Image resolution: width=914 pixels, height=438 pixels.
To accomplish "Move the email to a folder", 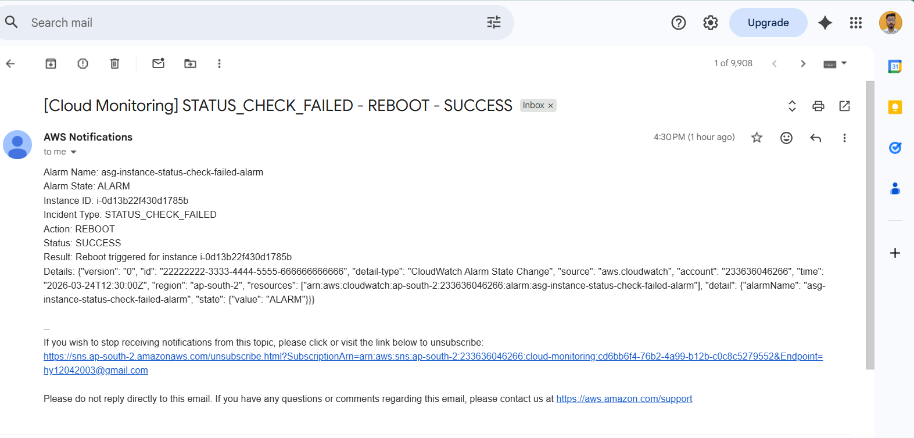I will coord(190,63).
